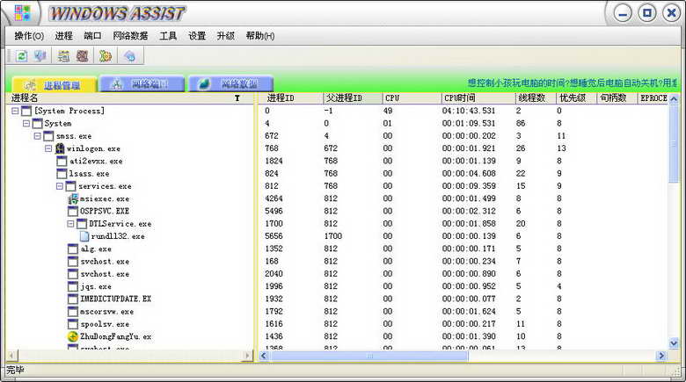Open the 进程 menu

point(64,36)
